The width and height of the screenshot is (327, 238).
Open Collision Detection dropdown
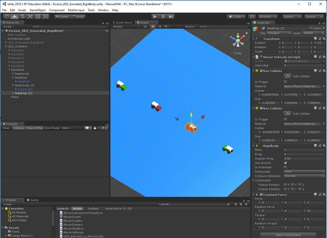(x=304, y=176)
